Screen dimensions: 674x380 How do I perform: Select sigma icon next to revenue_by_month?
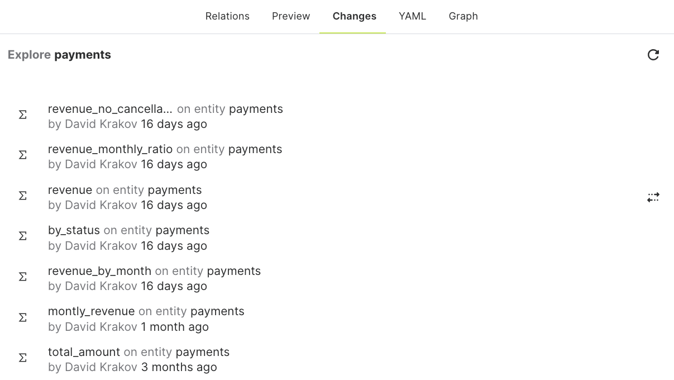(23, 277)
